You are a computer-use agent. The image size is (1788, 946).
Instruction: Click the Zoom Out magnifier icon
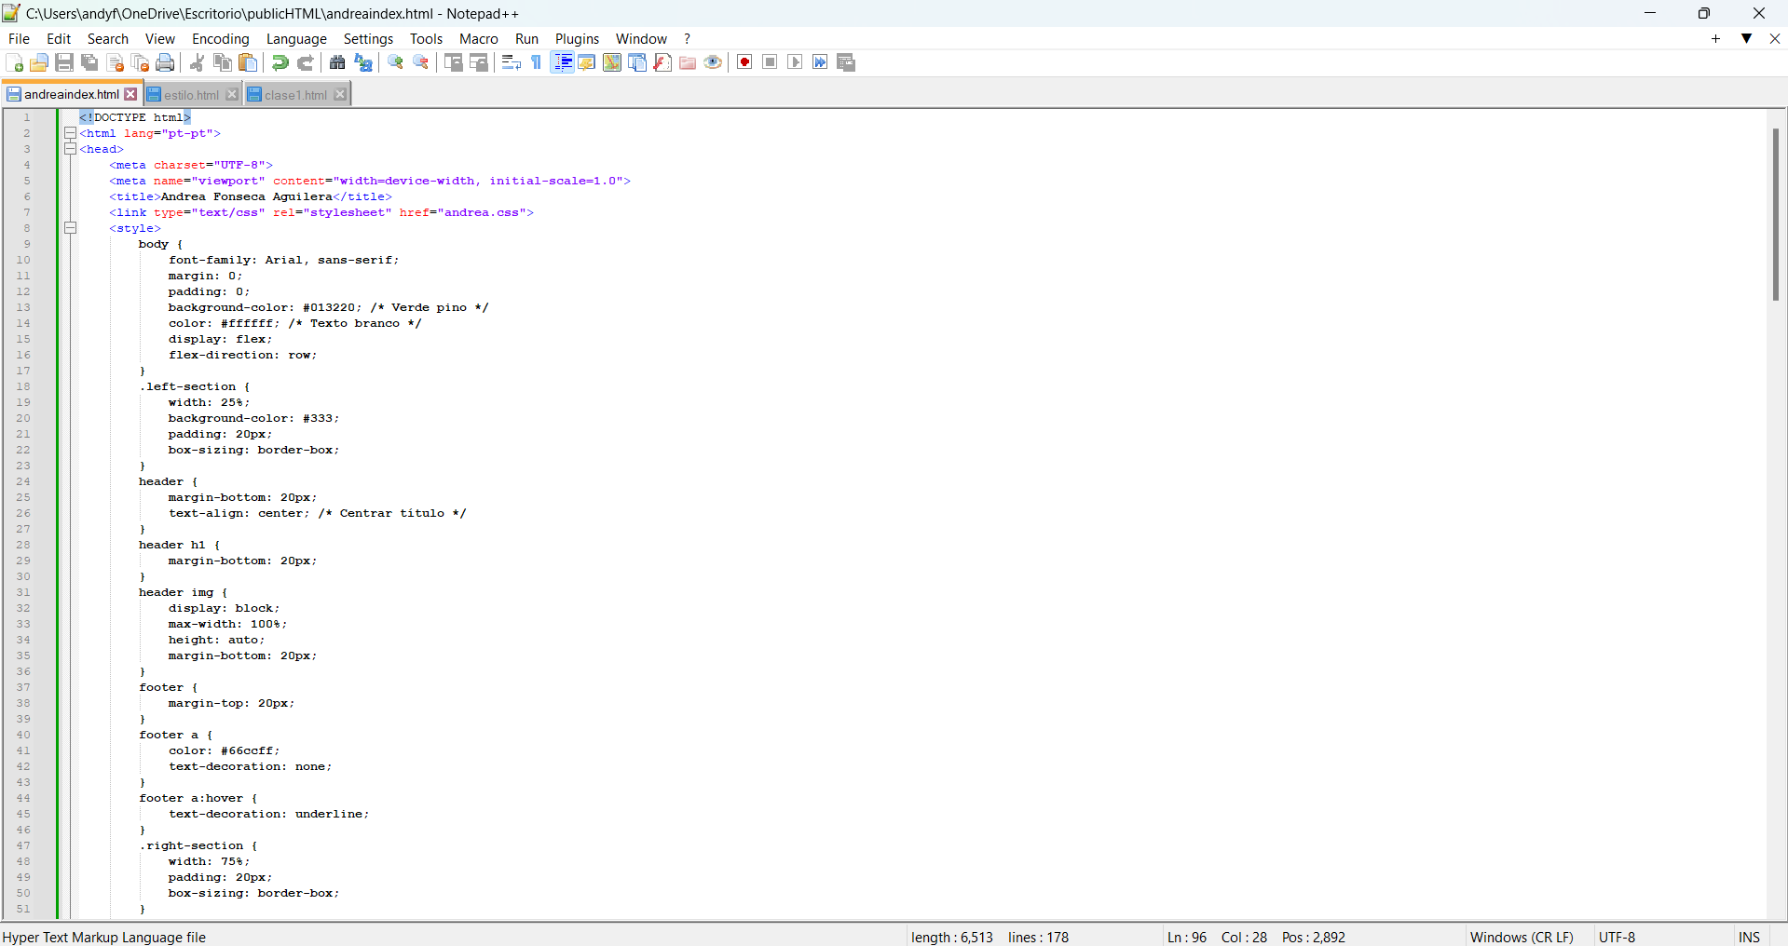click(421, 62)
